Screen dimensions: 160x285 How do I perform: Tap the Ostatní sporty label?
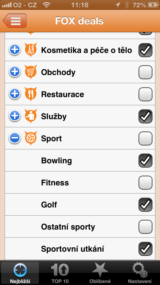(68, 227)
